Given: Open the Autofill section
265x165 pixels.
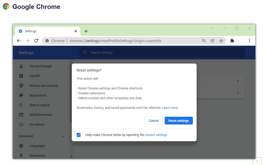Looking at the screenshot, I should coord(34,76).
